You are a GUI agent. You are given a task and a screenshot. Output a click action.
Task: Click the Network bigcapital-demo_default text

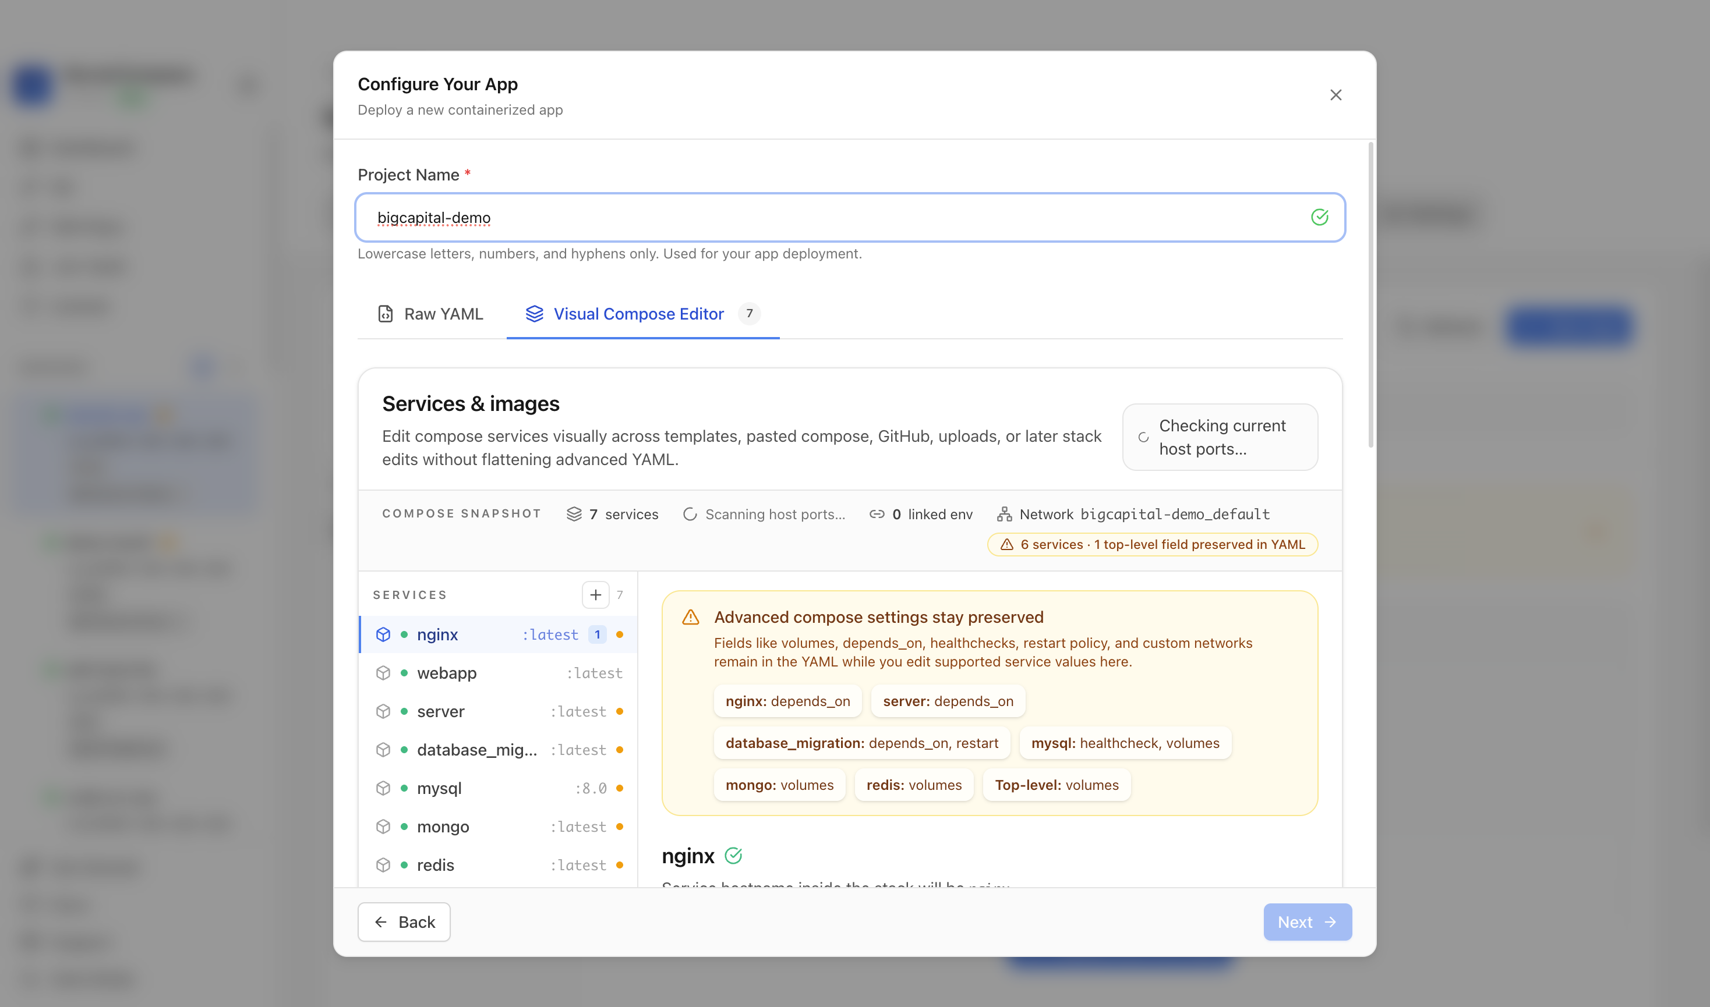tap(1144, 513)
